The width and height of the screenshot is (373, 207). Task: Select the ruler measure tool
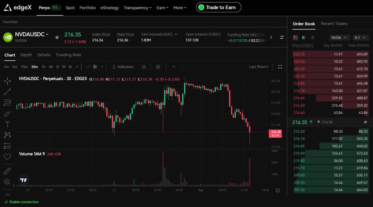7,171
